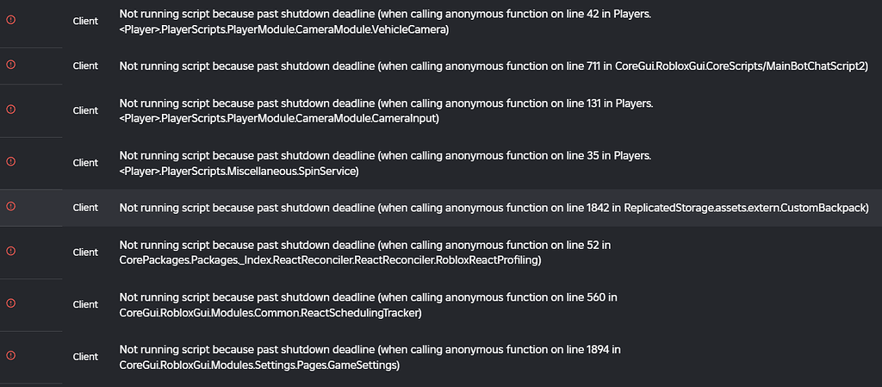
Task: Click the GameSettings line 1894 error message
Action: (x=370, y=357)
